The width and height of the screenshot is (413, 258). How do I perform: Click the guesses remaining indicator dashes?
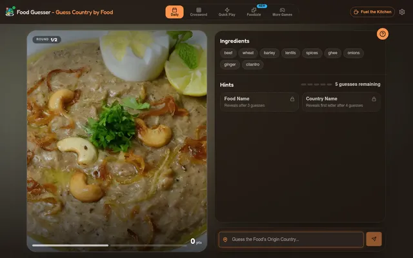click(316, 84)
